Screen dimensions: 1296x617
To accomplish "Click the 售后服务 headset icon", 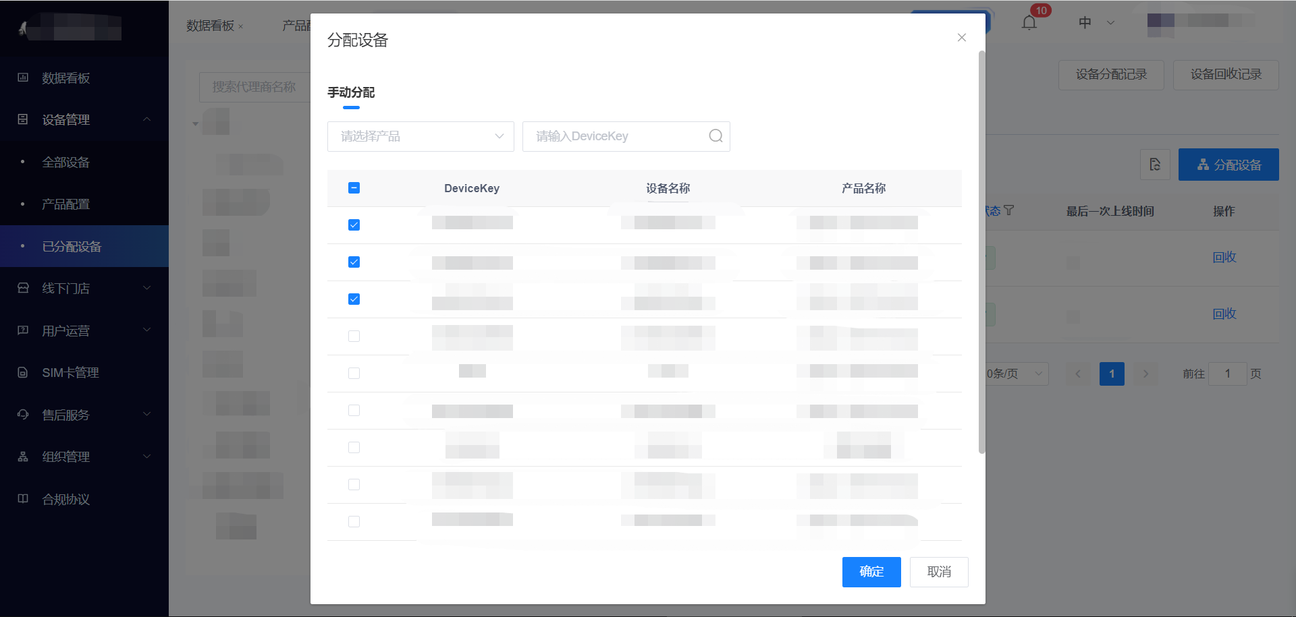I will 23,415.
